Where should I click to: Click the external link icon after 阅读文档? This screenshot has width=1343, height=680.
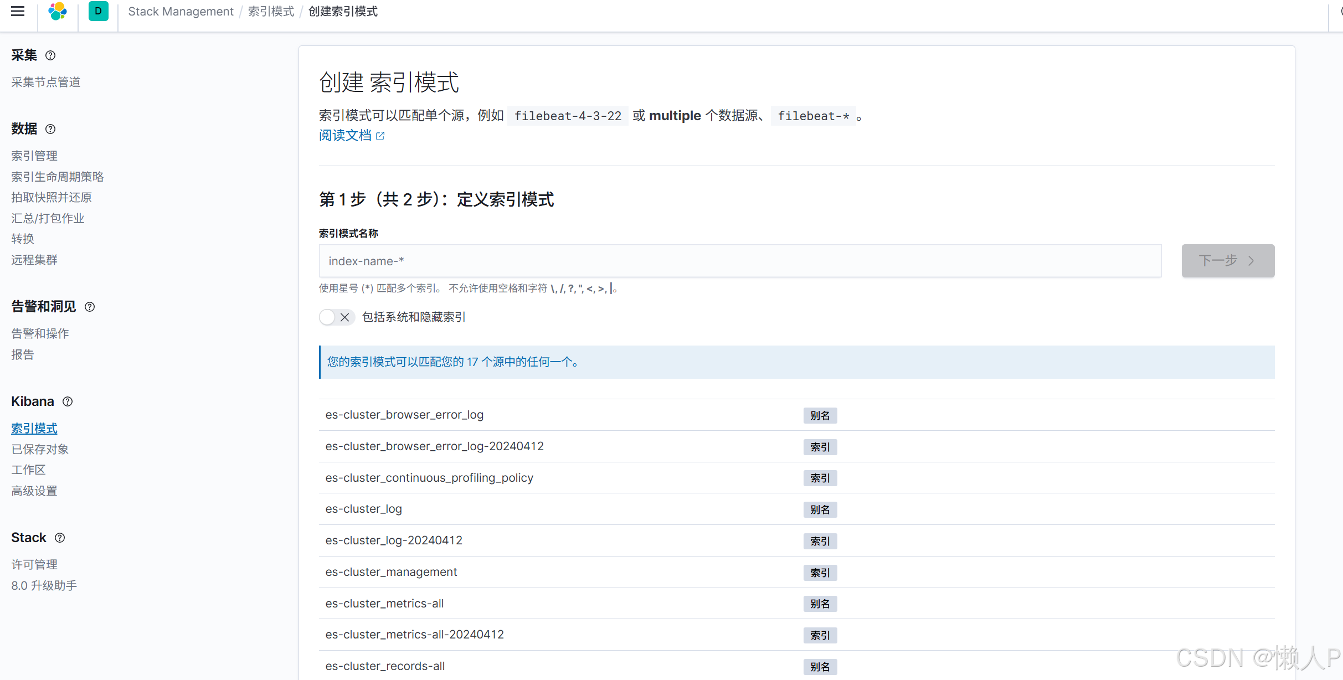[380, 136]
